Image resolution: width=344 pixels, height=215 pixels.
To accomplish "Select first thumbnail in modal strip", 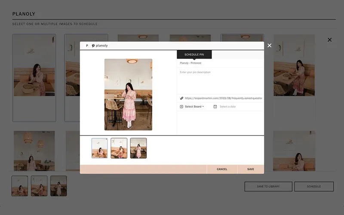I will tap(100, 148).
